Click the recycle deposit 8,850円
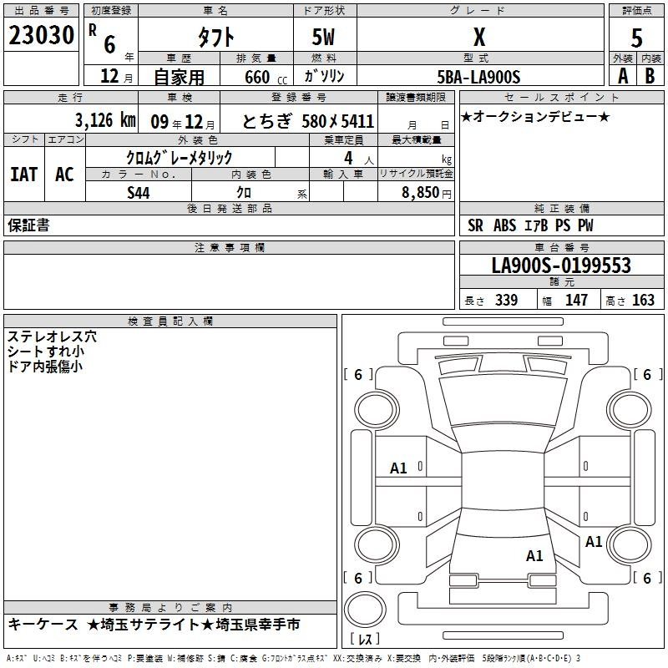668x668 pixels. [427, 193]
